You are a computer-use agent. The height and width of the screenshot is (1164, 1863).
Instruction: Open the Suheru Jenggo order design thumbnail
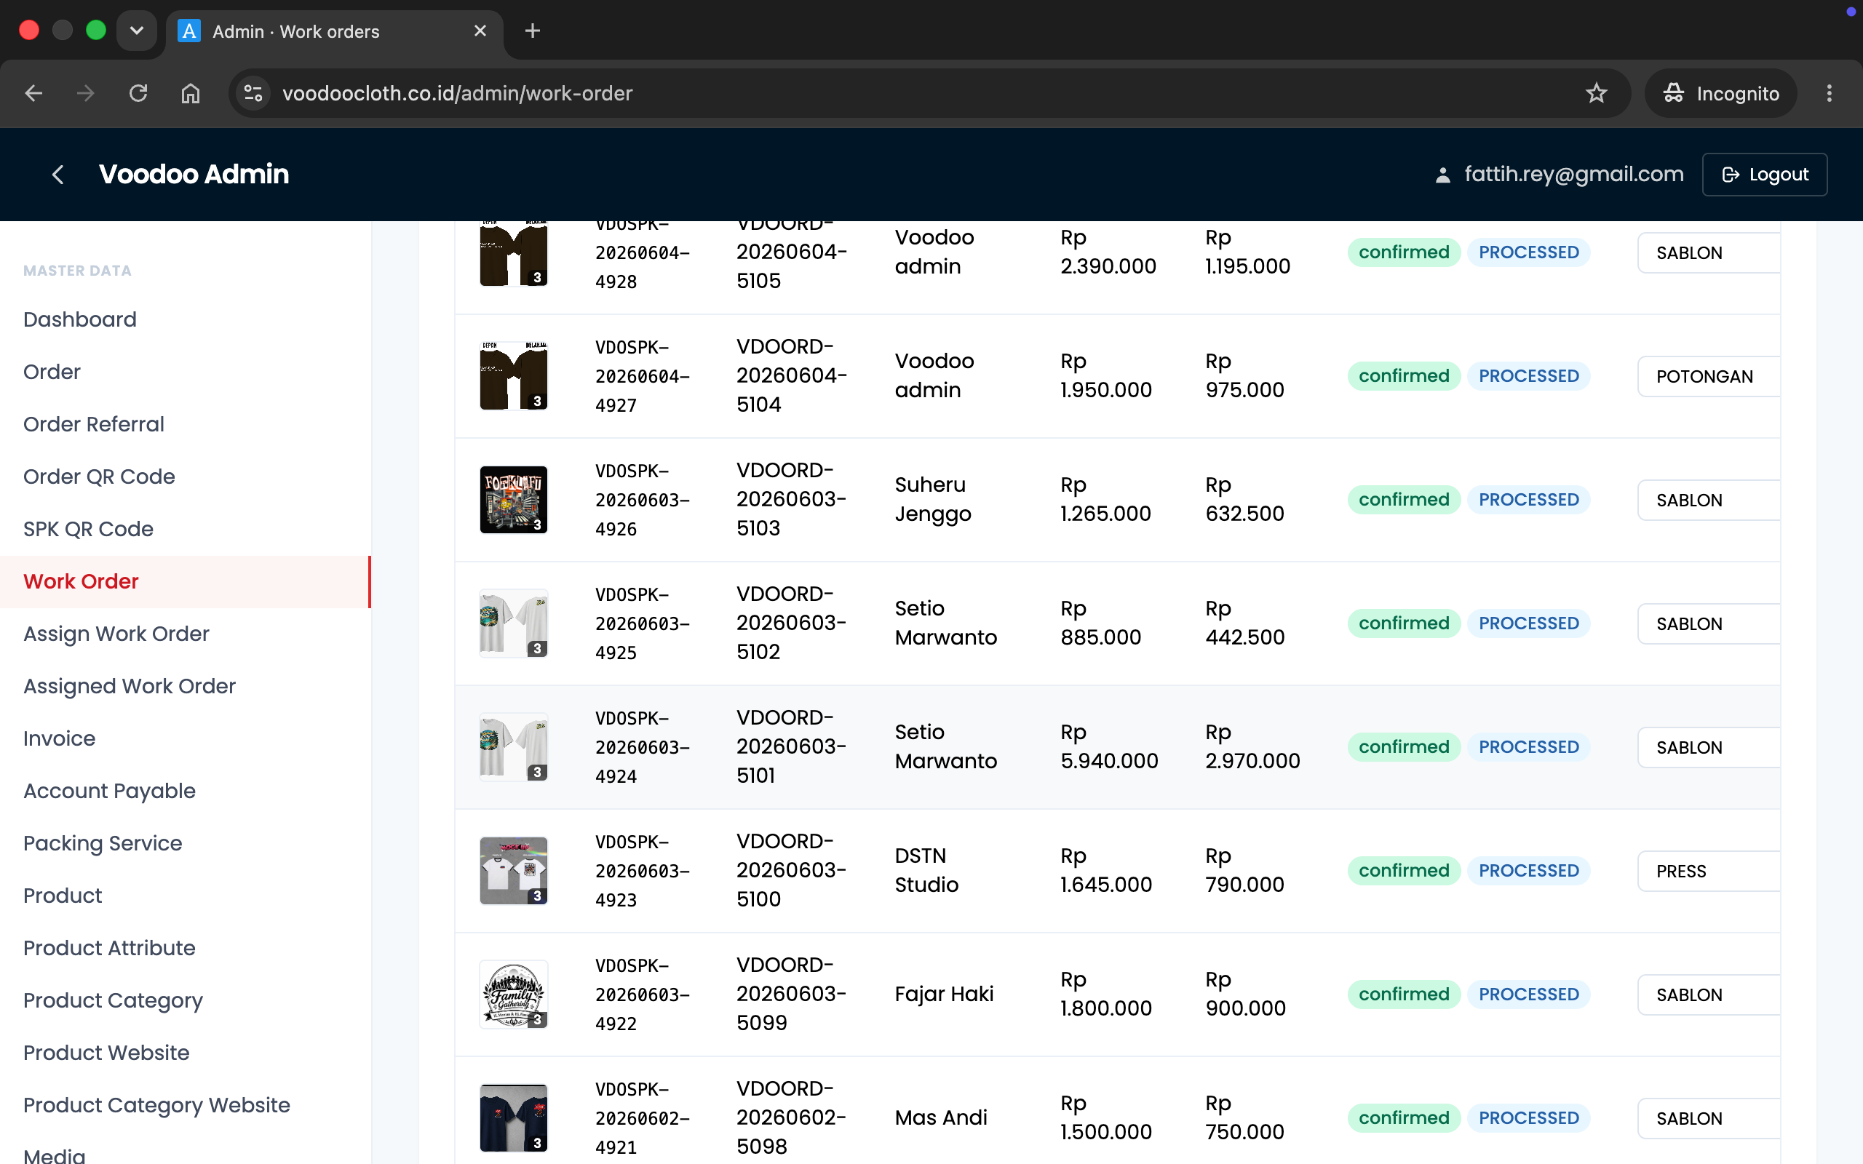pos(514,500)
